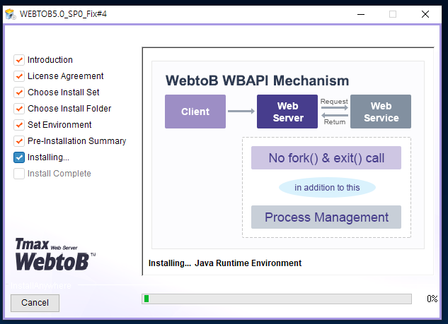Click the installation progress bar
This screenshot has height=324, width=448.
(x=277, y=299)
